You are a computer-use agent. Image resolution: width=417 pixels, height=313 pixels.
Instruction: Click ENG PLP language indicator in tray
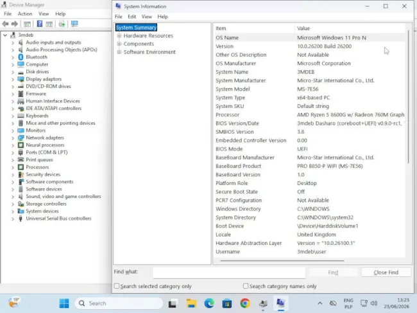click(348, 303)
